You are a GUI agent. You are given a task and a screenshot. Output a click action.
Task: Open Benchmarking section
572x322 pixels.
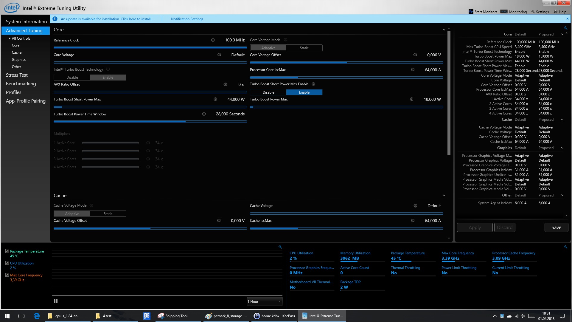click(x=21, y=84)
